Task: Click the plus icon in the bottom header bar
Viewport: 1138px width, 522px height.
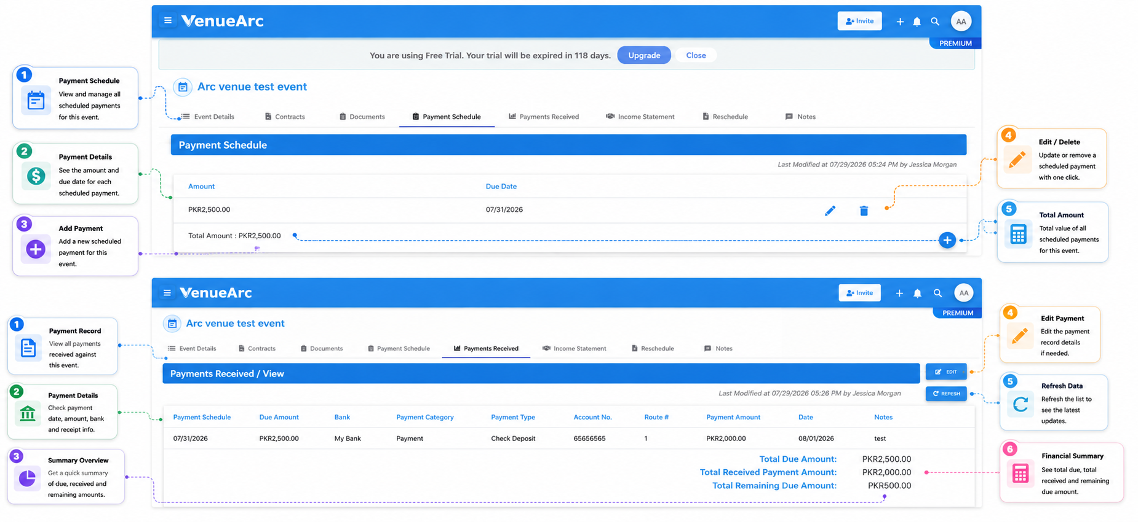Action: [x=899, y=293]
